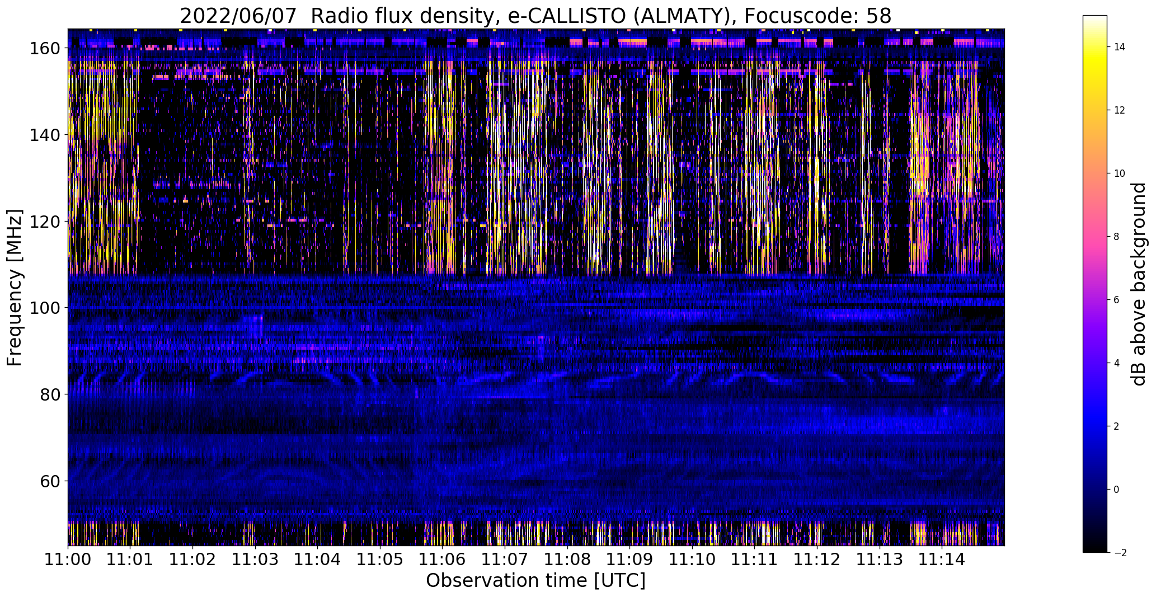Click the colorbar tick label 6
The width and height of the screenshot is (1156, 597).
[1116, 300]
